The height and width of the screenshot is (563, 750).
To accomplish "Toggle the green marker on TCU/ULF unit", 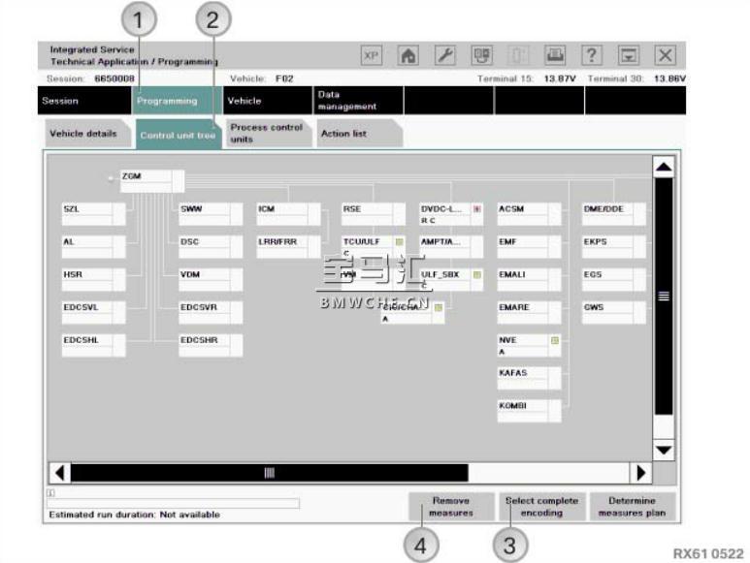I will click(399, 241).
